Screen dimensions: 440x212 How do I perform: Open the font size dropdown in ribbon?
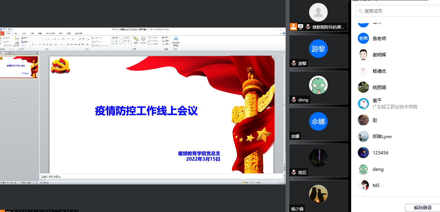pyautogui.click(x=52, y=39)
